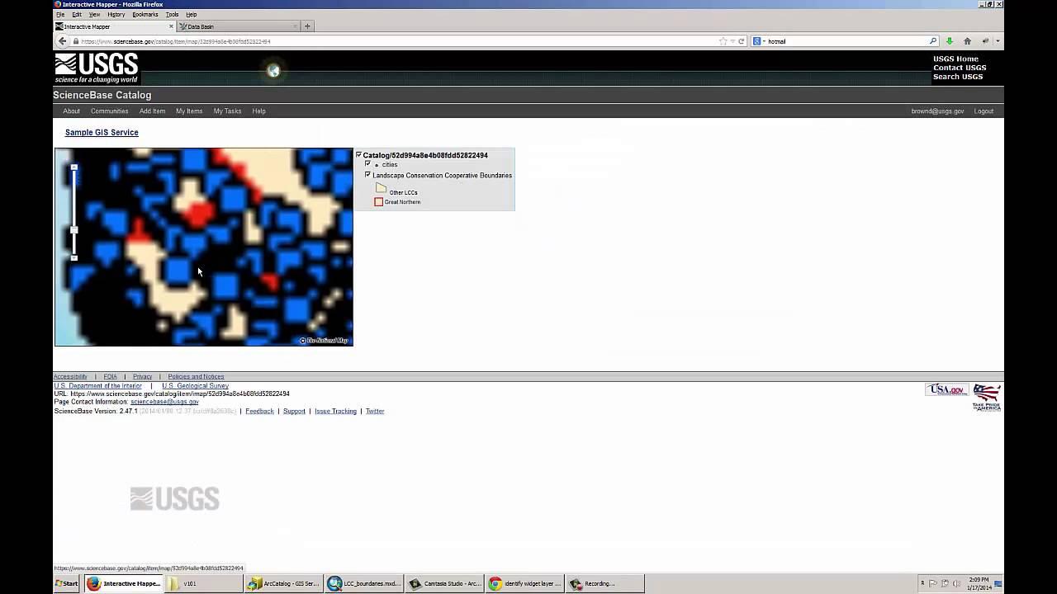Open the browser Help menu

pos(192,15)
